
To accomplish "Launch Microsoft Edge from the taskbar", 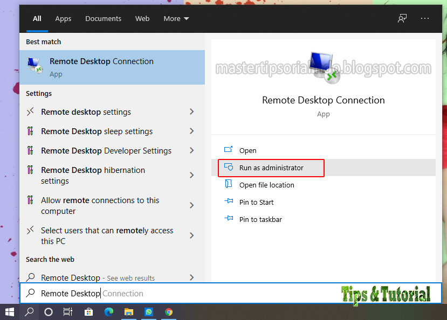I will click(x=108, y=312).
